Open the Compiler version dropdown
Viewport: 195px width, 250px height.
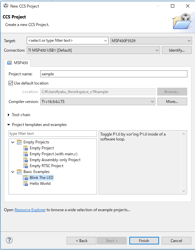(x=98, y=102)
